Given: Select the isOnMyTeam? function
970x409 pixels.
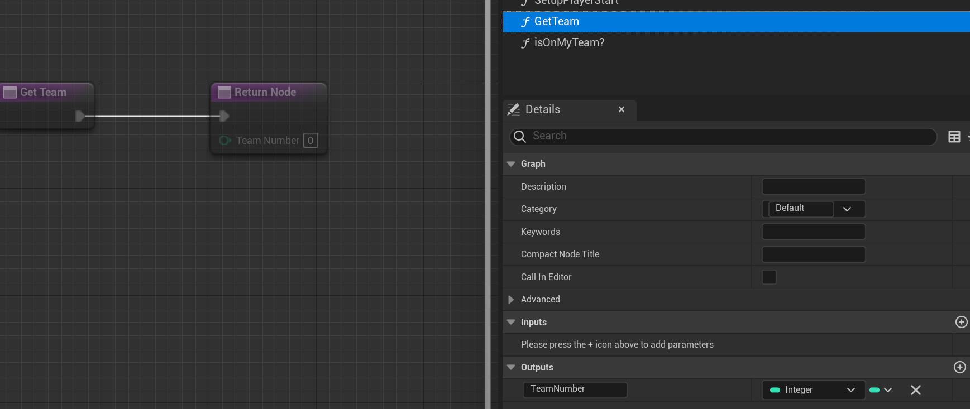Looking at the screenshot, I should click(x=568, y=43).
